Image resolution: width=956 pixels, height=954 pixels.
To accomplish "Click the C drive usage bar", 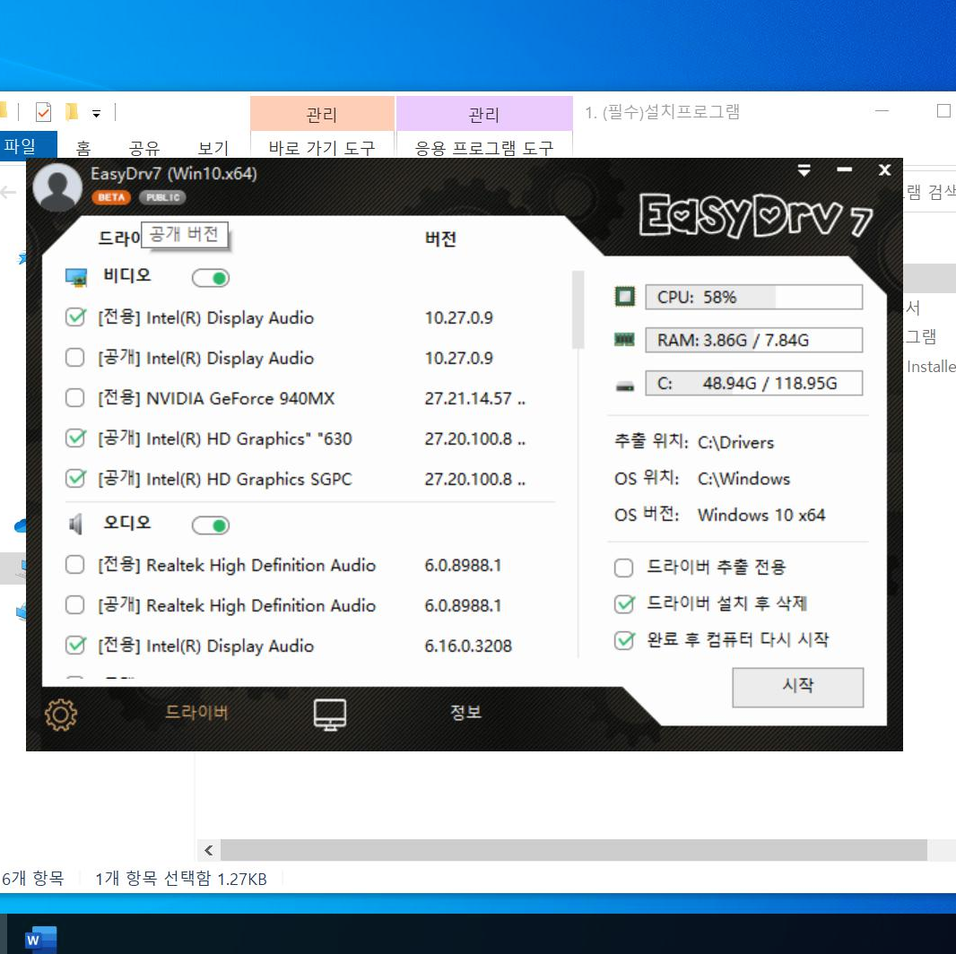I will pyautogui.click(x=753, y=383).
